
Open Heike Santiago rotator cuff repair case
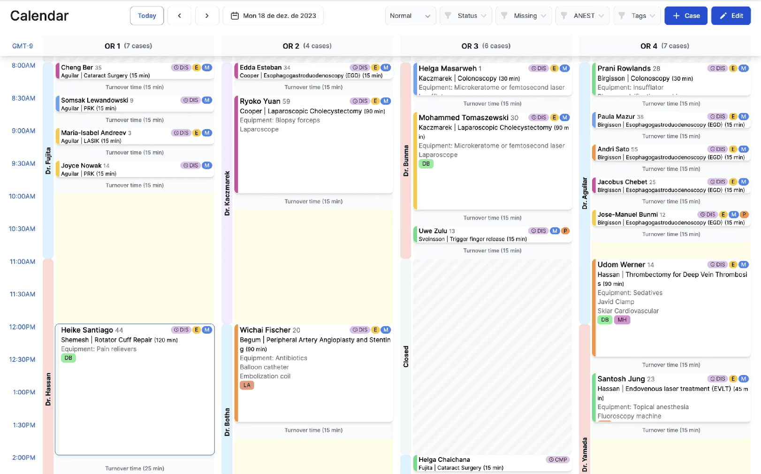[x=135, y=390]
